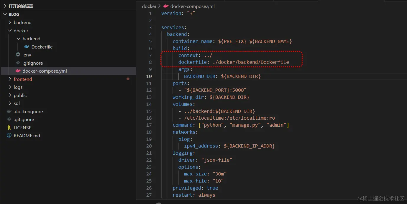Screen dimensions: 407x204
Task: Click the docker-compose.yml breadcrumb segment
Action: [193, 6]
